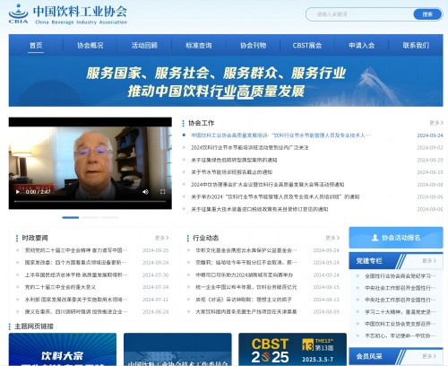This screenshot has width=448, height=366.
Task: Open the 申请入会 navigation tab
Action: click(x=361, y=46)
